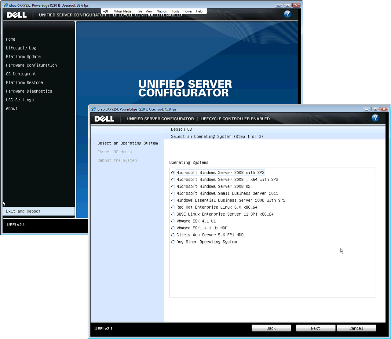Choose Citrix Xen Server 5.6 FP1 HDD

click(x=207, y=235)
